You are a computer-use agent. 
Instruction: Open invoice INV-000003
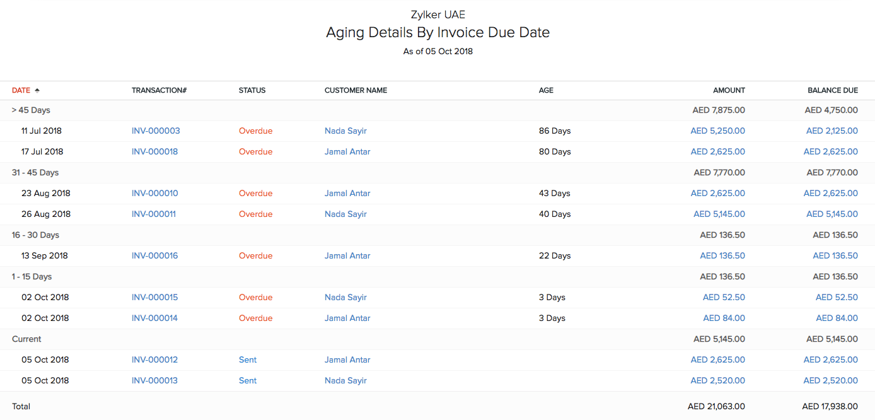[155, 131]
